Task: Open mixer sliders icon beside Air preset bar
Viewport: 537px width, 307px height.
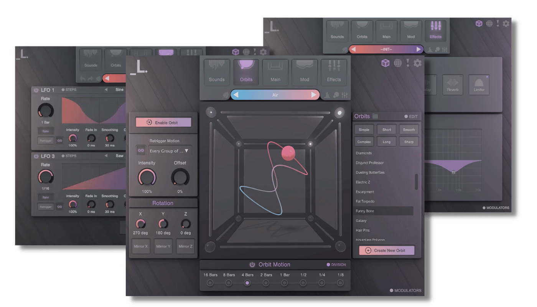Action: click(x=344, y=95)
